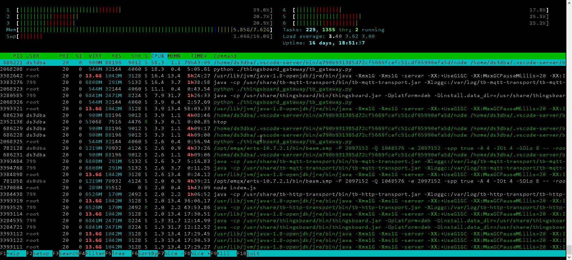This screenshot has width=572, height=260.
Task: Open htop Help from the F1 key label
Action: [x=13, y=253]
